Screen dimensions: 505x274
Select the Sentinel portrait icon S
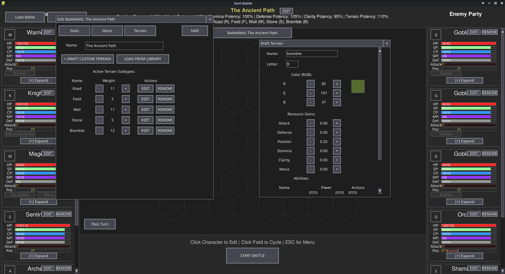pyautogui.click(x=9, y=216)
